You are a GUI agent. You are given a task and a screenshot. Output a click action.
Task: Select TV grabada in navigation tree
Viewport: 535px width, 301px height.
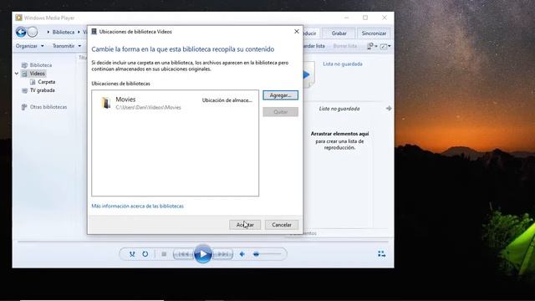(x=43, y=90)
